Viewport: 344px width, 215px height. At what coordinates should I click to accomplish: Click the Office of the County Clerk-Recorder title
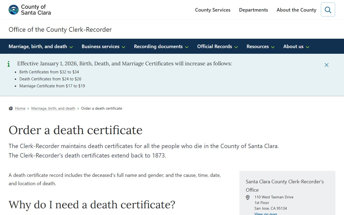click(x=60, y=30)
